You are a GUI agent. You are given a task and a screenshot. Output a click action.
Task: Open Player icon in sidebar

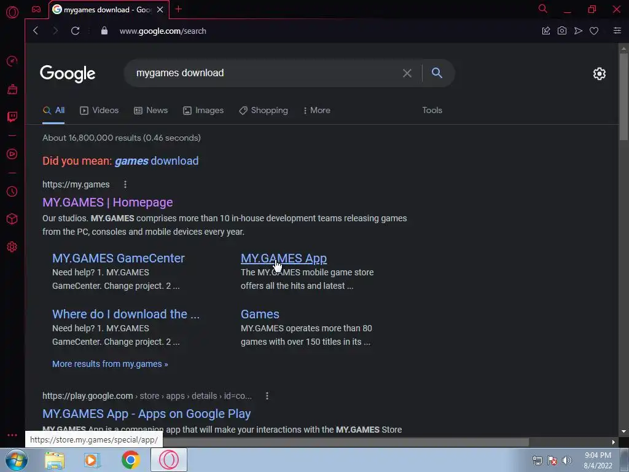click(x=12, y=154)
